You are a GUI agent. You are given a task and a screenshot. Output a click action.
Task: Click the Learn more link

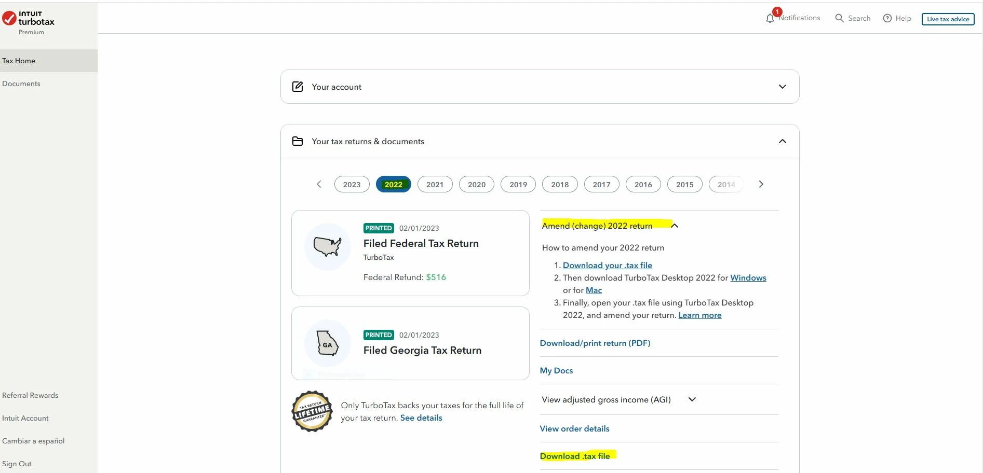[700, 315]
